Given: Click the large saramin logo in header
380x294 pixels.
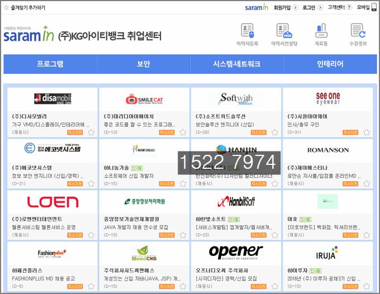Looking at the screenshot, I should tap(29, 35).
